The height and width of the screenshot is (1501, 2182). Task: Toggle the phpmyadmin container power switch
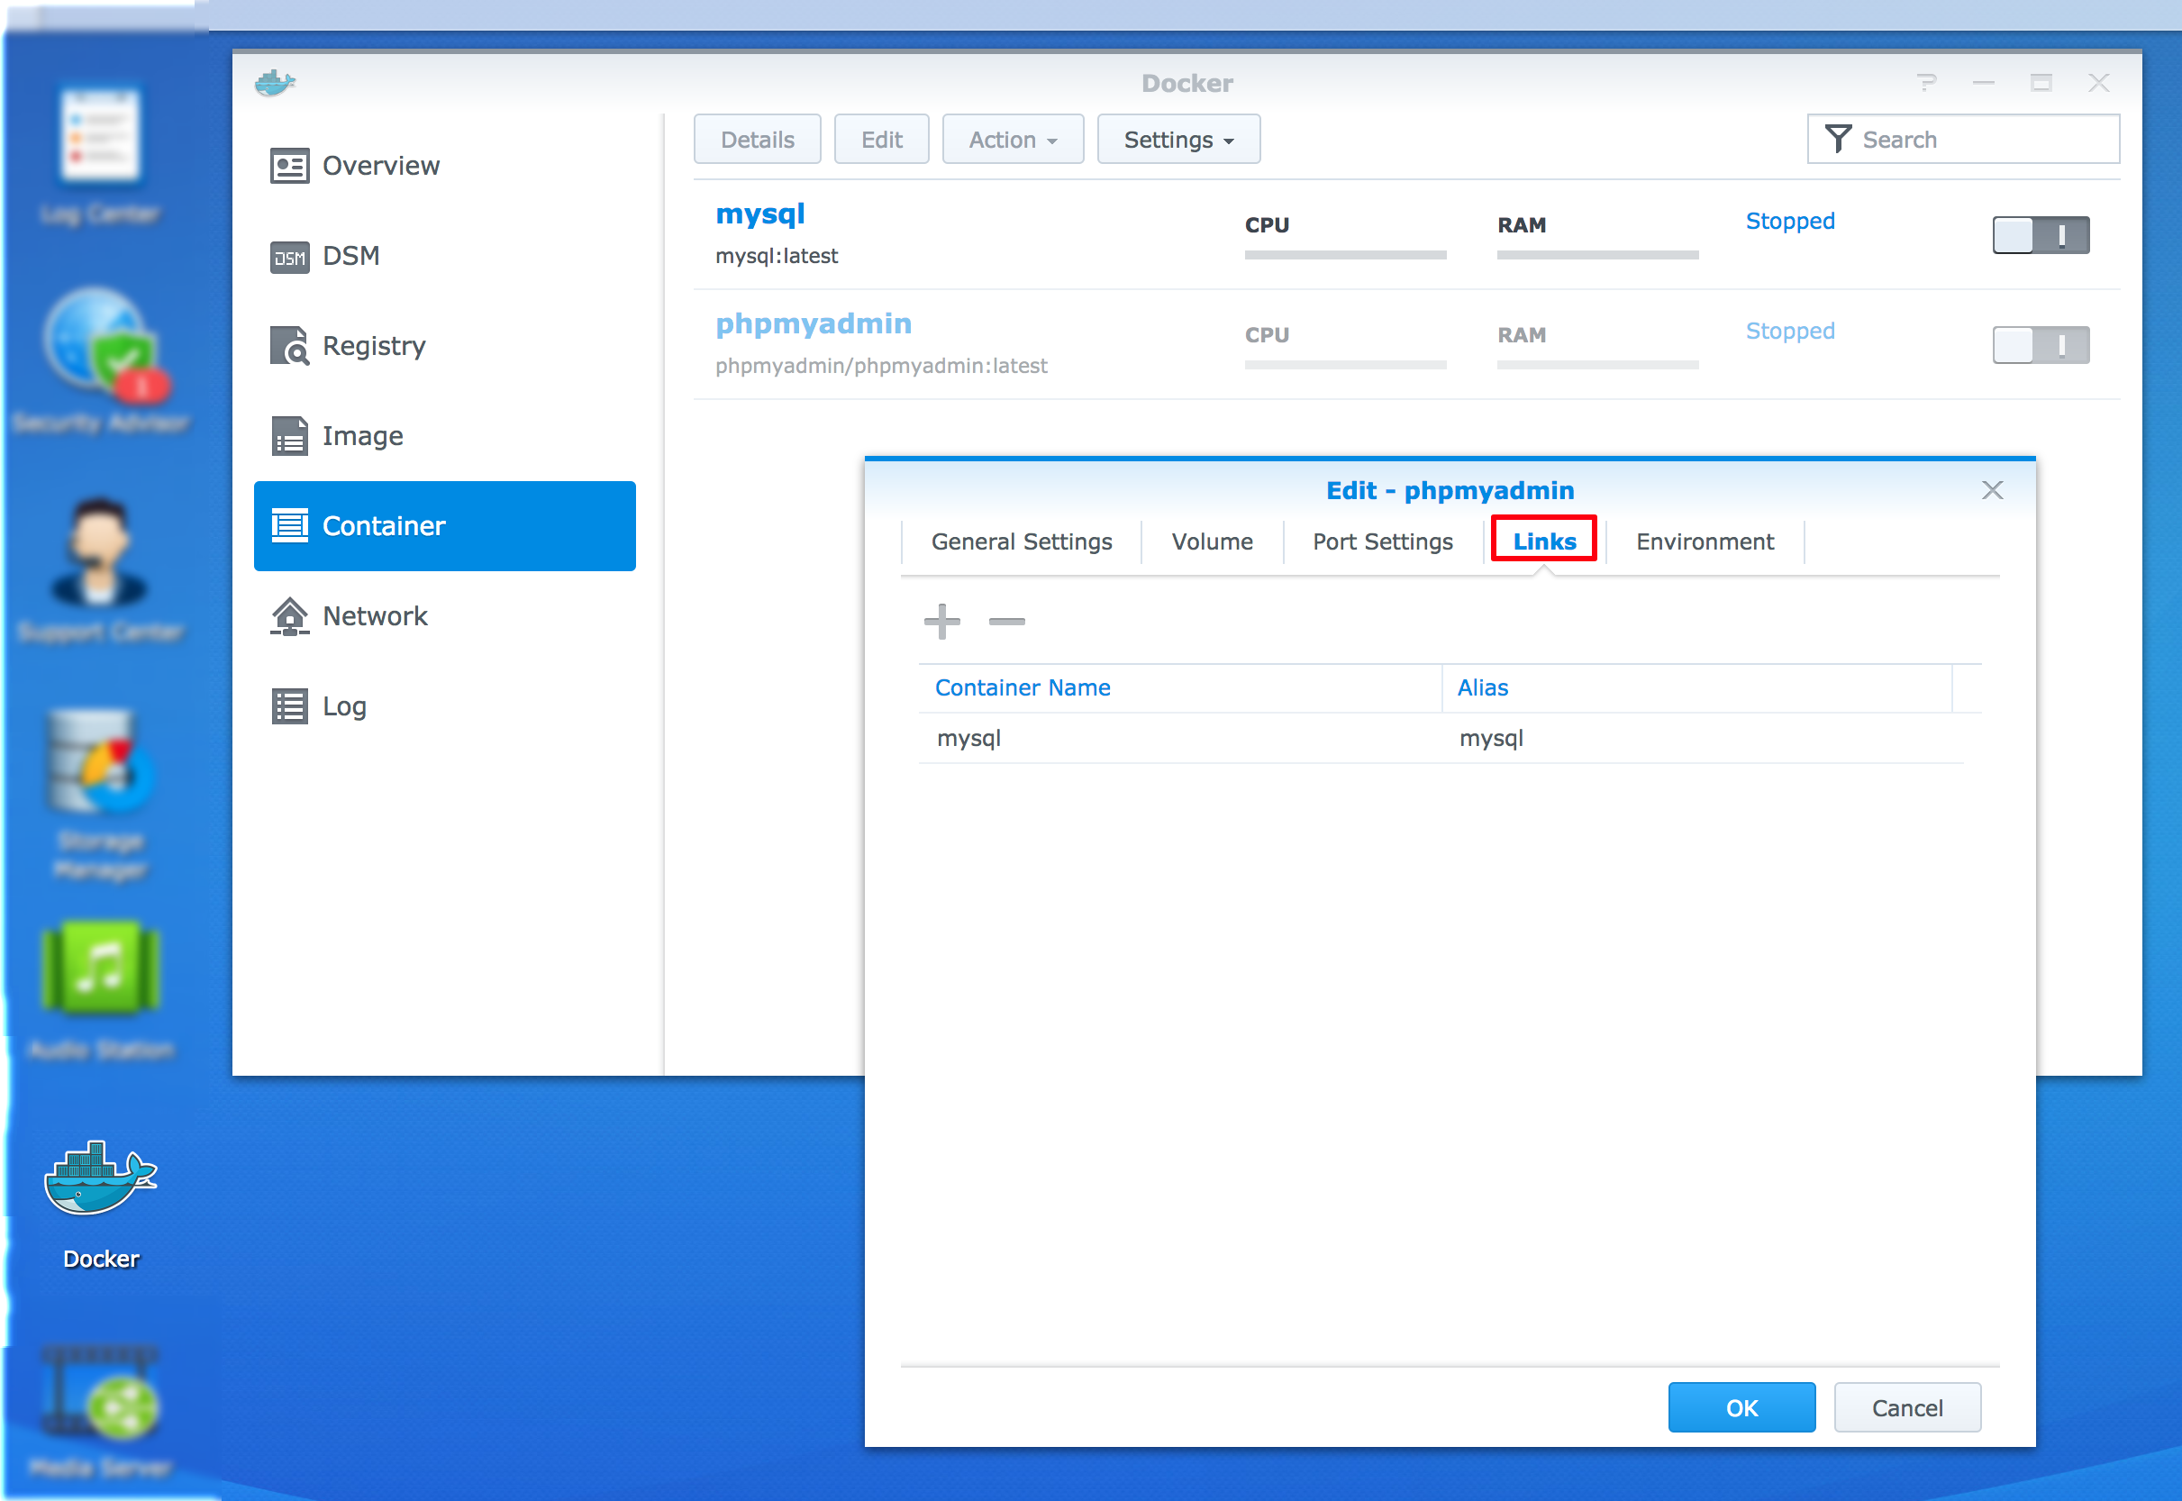point(2041,345)
